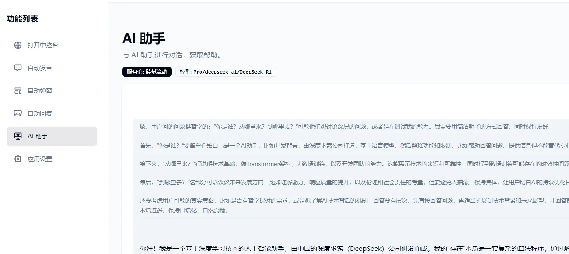
Task: Click the 功能列表 sidebar header
Action: [x=22, y=18]
